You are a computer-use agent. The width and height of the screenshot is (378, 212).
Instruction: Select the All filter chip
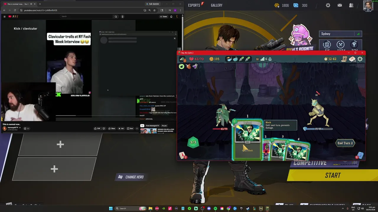click(x=142, y=126)
